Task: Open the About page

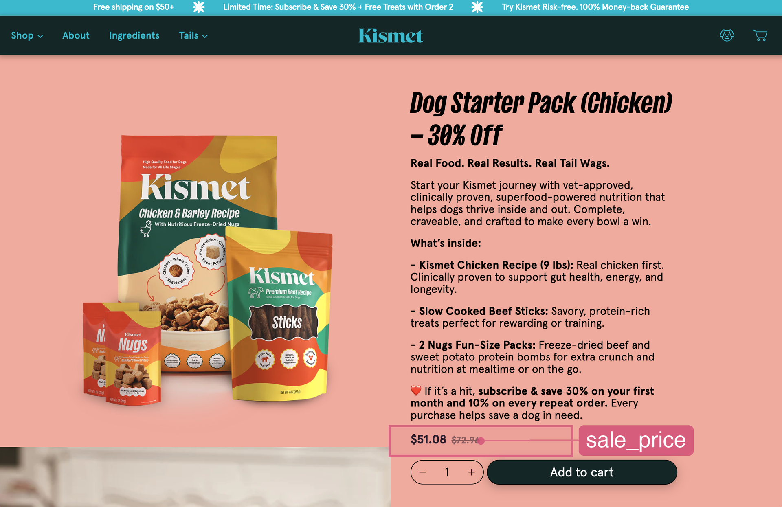Action: (76, 35)
